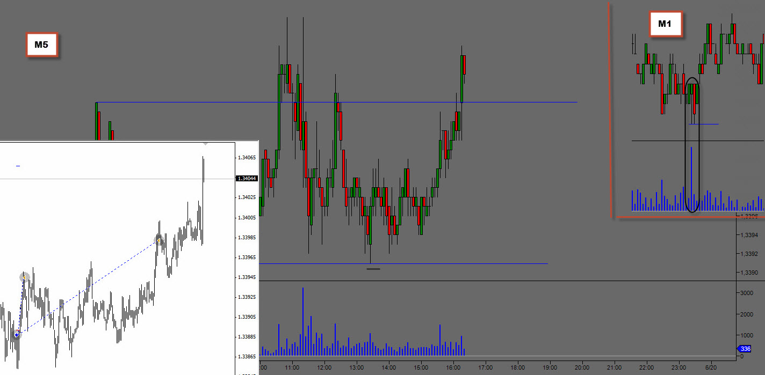Select the upper-left orange trade arrow marker
Image resolution: width=765 pixels, height=375 pixels.
(24, 277)
